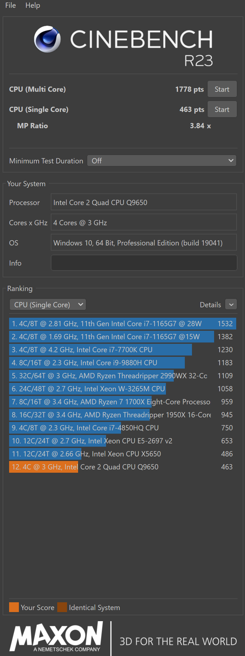Click the OS description field
This screenshot has width=245, height=656.
[144, 243]
